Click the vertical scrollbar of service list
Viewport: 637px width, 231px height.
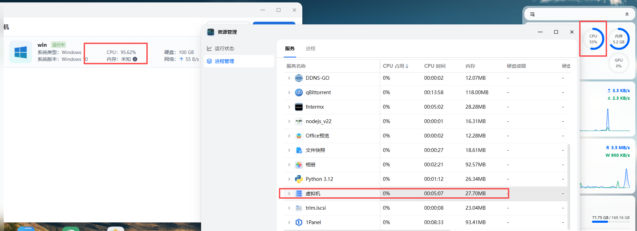(x=569, y=186)
